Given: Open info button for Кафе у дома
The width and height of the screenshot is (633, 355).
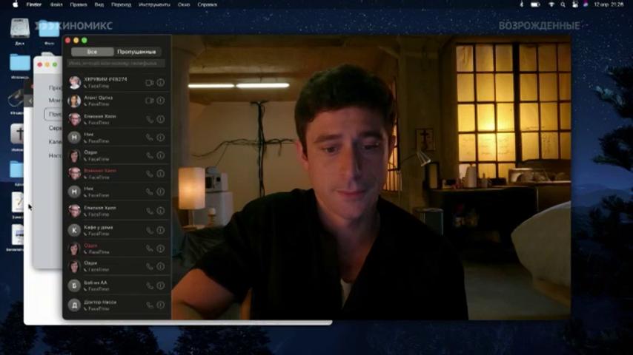Looking at the screenshot, I should pos(161,230).
